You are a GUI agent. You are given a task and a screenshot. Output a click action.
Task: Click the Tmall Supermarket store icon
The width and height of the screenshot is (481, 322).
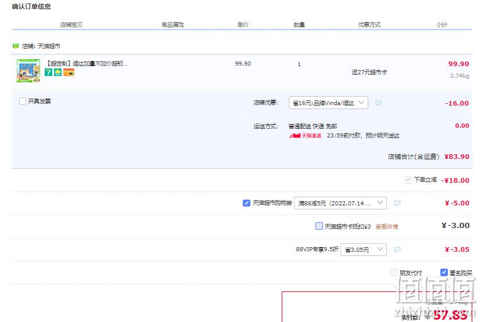pos(15,46)
